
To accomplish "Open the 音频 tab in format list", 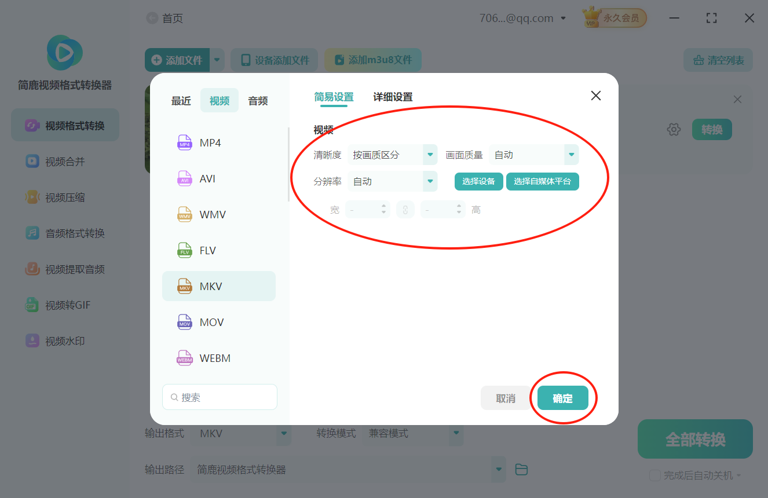I will pyautogui.click(x=257, y=100).
